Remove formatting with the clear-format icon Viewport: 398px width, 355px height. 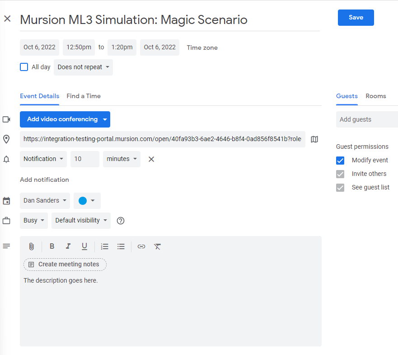[157, 246]
